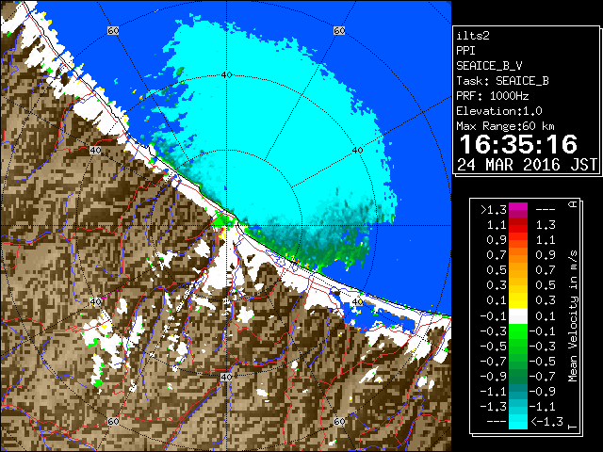
Task: Click the 'PRF: 1000Hz' text
Action: tap(492, 96)
